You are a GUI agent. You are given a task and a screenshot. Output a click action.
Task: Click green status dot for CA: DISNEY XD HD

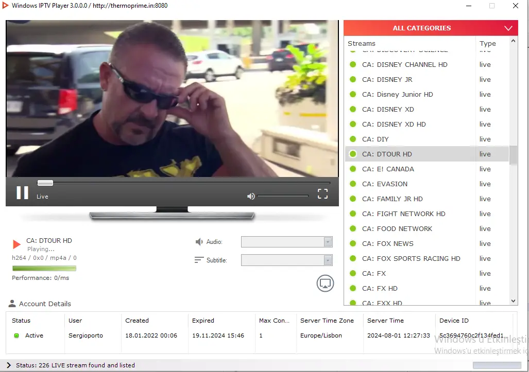click(x=353, y=124)
